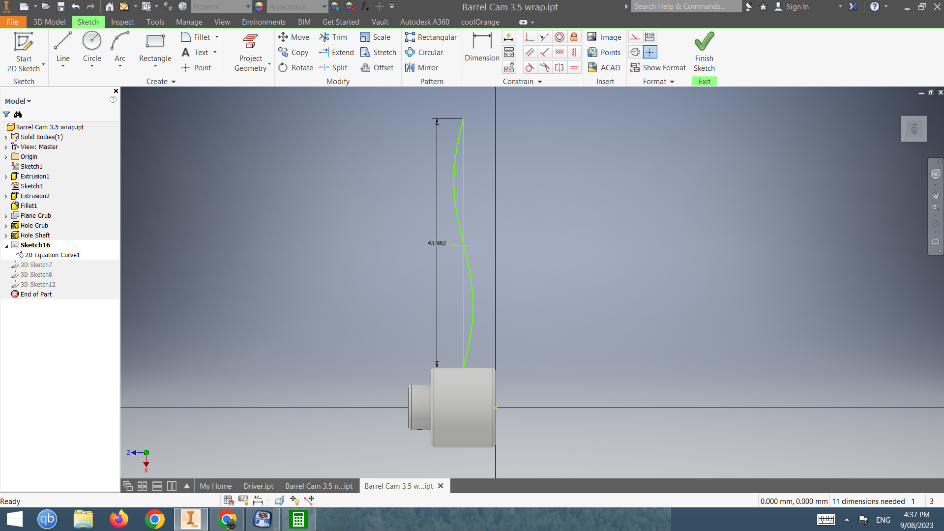Expand the Origin folder
944x531 pixels.
(x=6, y=156)
